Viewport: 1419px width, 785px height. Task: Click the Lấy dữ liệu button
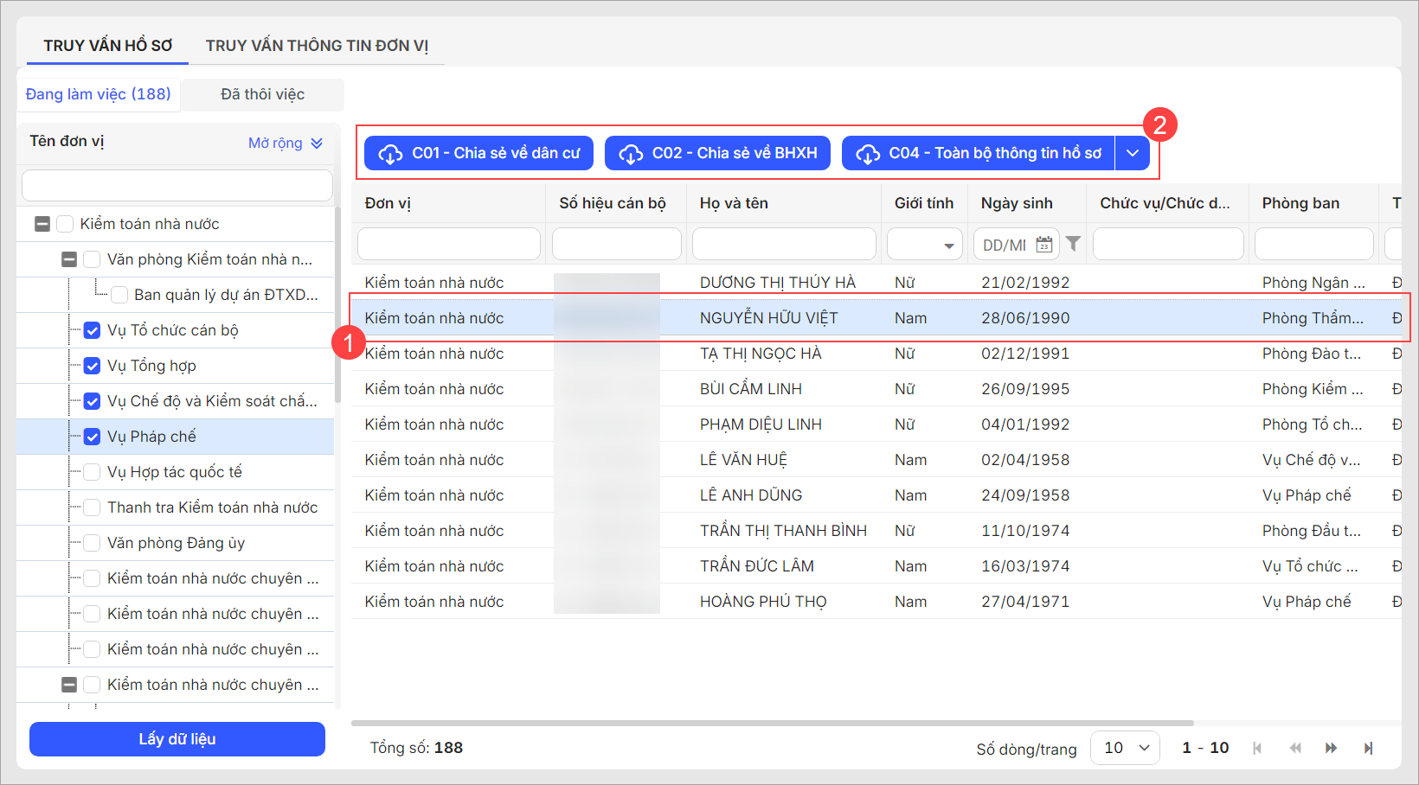pyautogui.click(x=177, y=739)
